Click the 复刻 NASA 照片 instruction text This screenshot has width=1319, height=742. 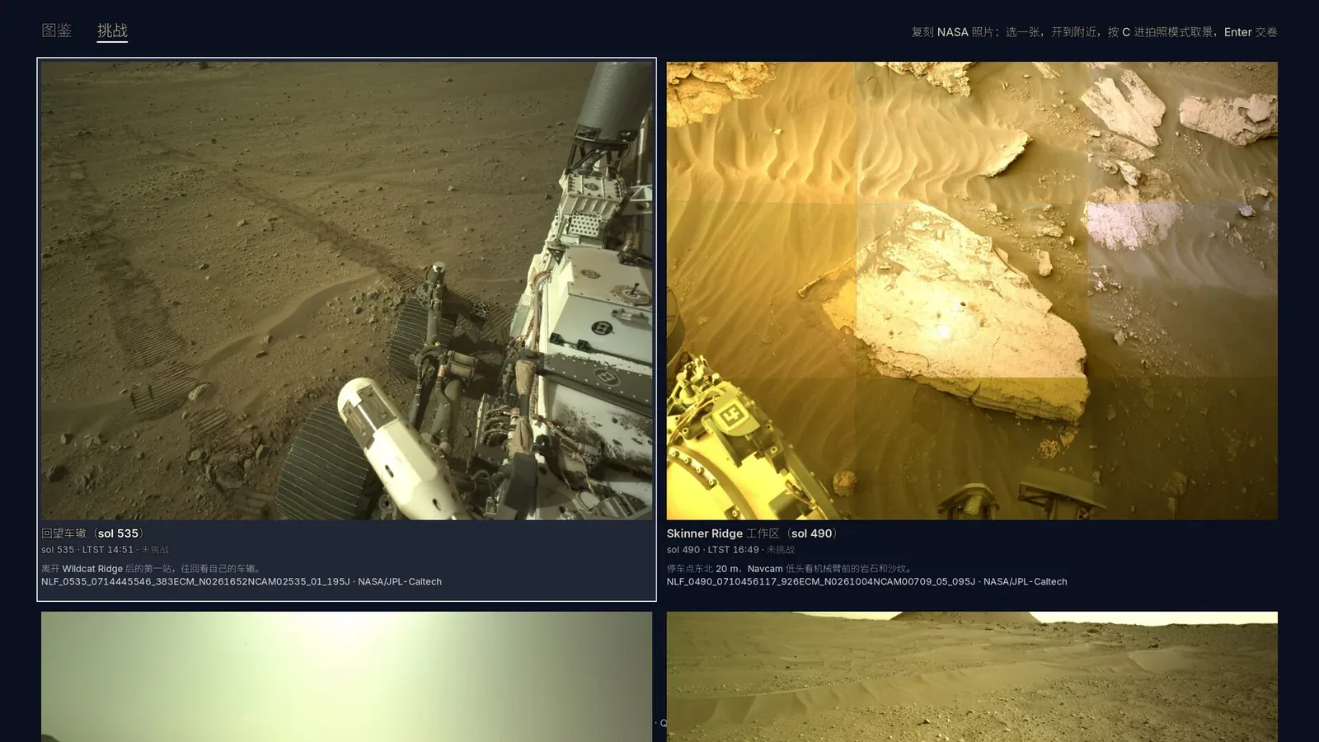(x=1094, y=32)
